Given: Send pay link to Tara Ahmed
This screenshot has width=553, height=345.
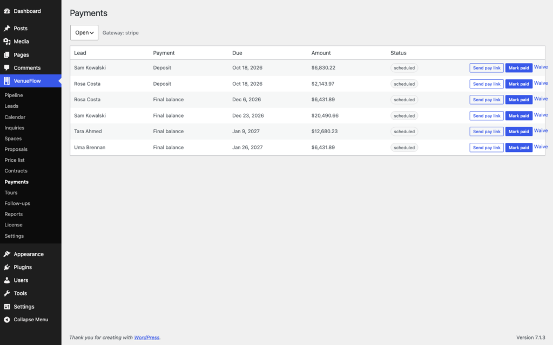Looking at the screenshot, I should [487, 132].
